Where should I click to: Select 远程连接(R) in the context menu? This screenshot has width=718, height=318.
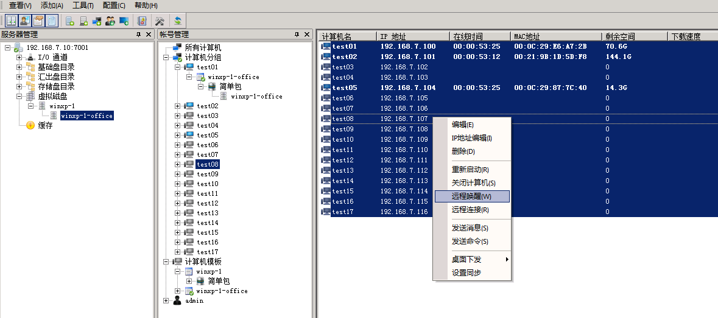pos(471,210)
